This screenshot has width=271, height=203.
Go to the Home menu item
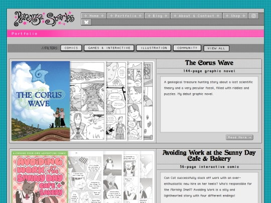pos(94,16)
